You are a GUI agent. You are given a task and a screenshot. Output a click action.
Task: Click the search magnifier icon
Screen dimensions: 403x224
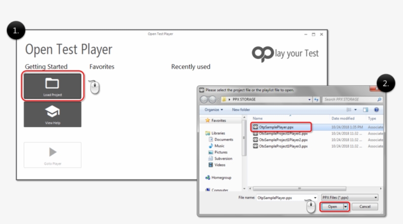click(x=379, y=99)
